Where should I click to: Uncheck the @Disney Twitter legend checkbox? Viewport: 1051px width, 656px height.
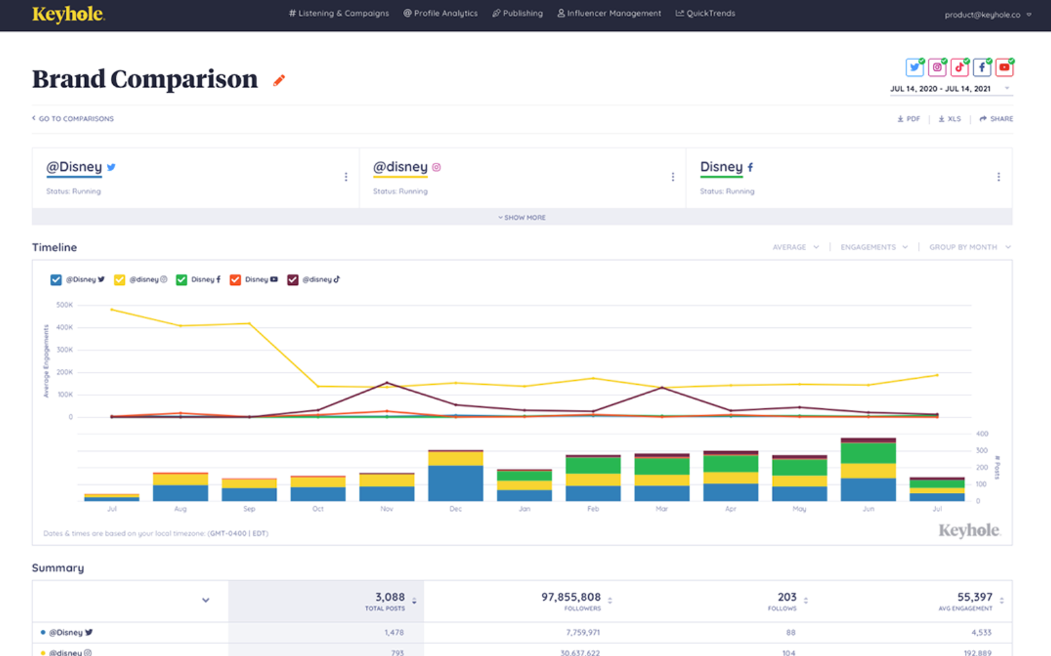(56, 280)
